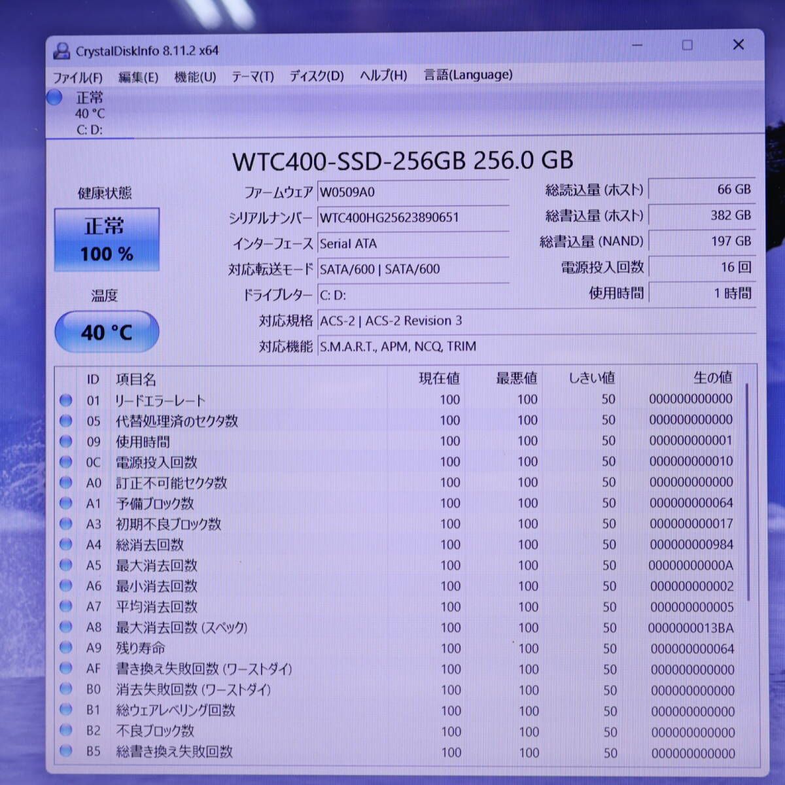Click the disk title WTC400-SSD-256GB 256.0 GB
Viewport: 785px width, 785px height.
click(402, 160)
